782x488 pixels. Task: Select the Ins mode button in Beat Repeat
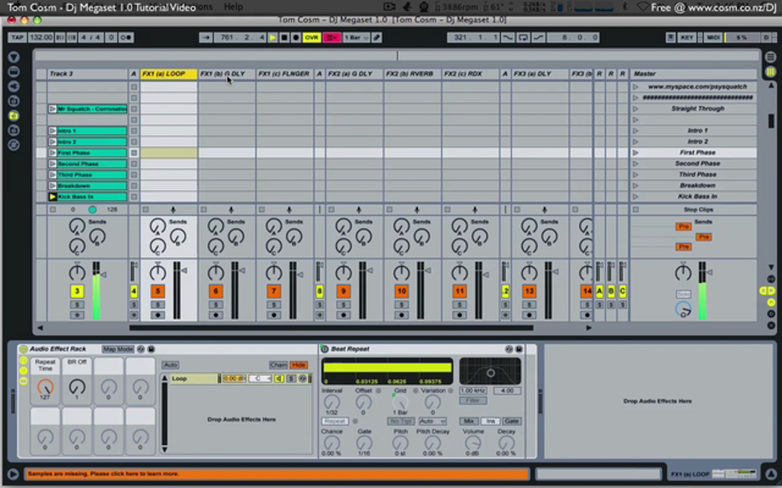pos(490,421)
